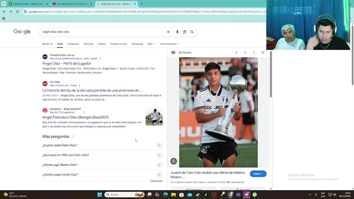Open the Imágenes results tab
The image size is (354, 199).
pyautogui.click(x=73, y=44)
